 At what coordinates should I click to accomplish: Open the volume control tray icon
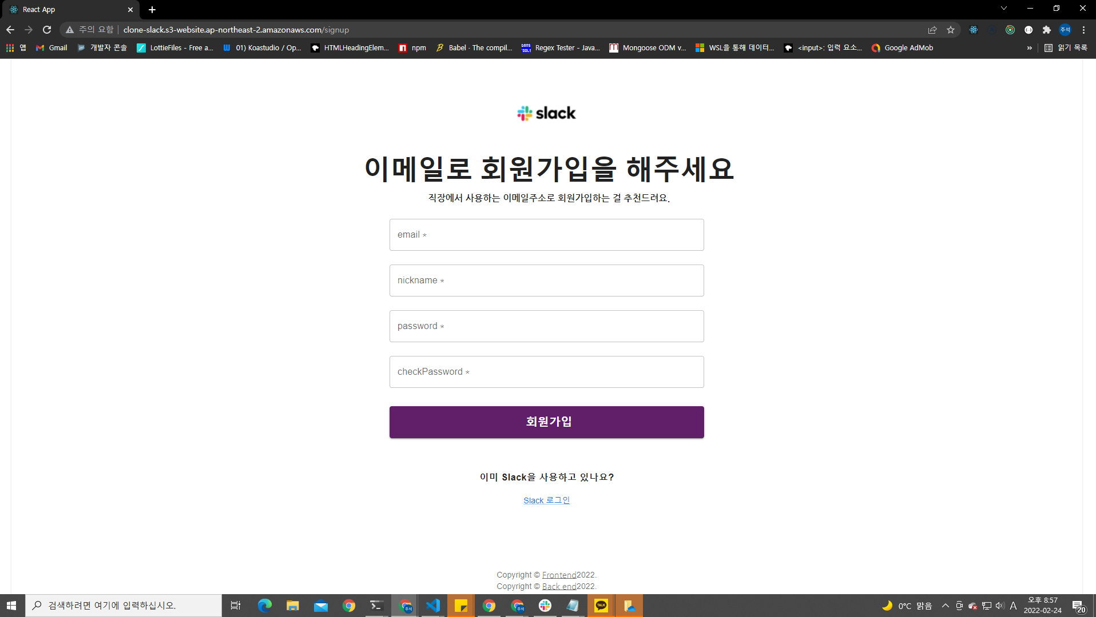[x=1000, y=606]
